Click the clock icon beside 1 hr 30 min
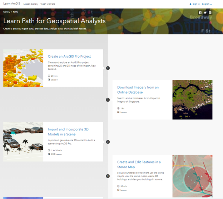The image size is (223, 199). pos(49,150)
